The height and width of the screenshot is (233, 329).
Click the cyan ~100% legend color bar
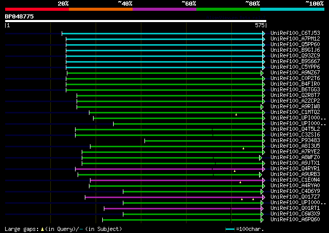click(x=292, y=9)
